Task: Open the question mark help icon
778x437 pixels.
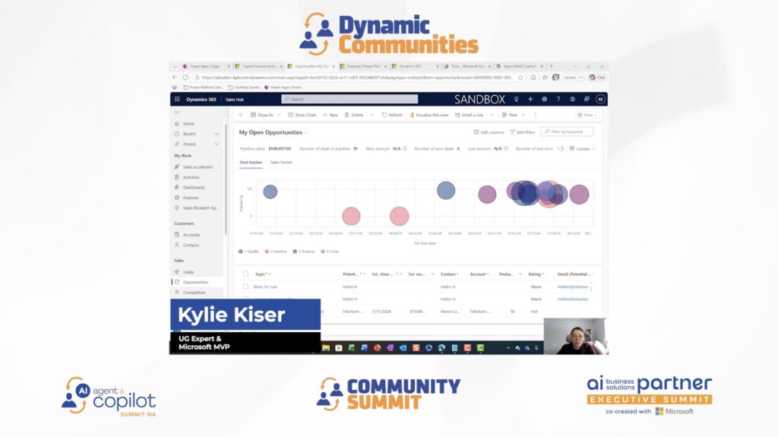Action: point(558,99)
